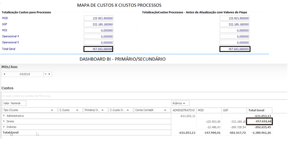
Task: Sort by C.Custo field header
Action: pos(70,110)
